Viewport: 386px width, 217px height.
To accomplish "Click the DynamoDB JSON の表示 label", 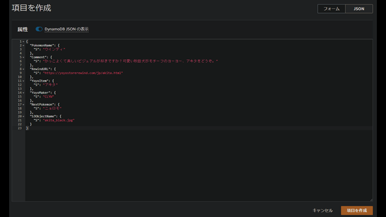I will click(x=66, y=29).
